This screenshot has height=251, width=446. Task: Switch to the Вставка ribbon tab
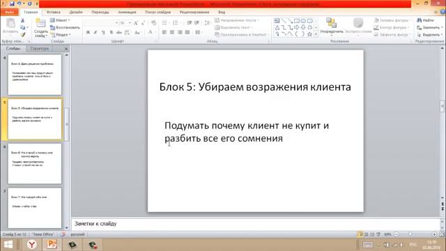(54, 13)
